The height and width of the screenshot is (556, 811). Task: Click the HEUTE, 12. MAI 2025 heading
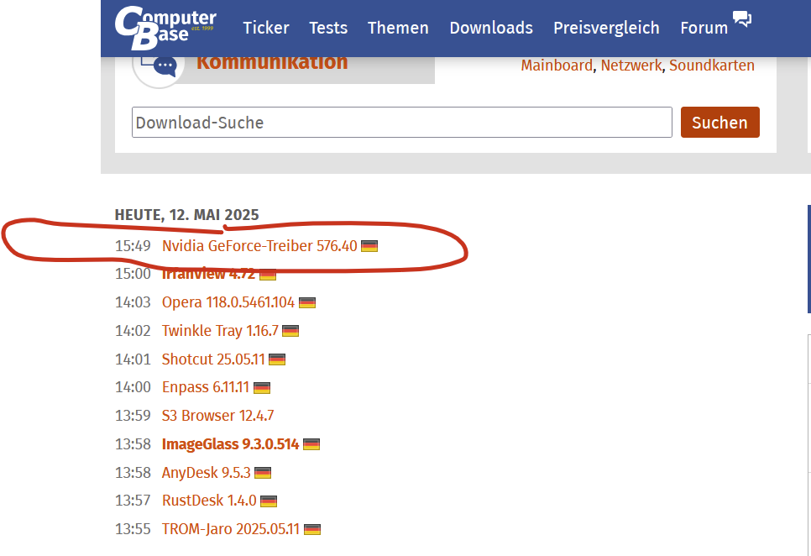[x=186, y=215]
